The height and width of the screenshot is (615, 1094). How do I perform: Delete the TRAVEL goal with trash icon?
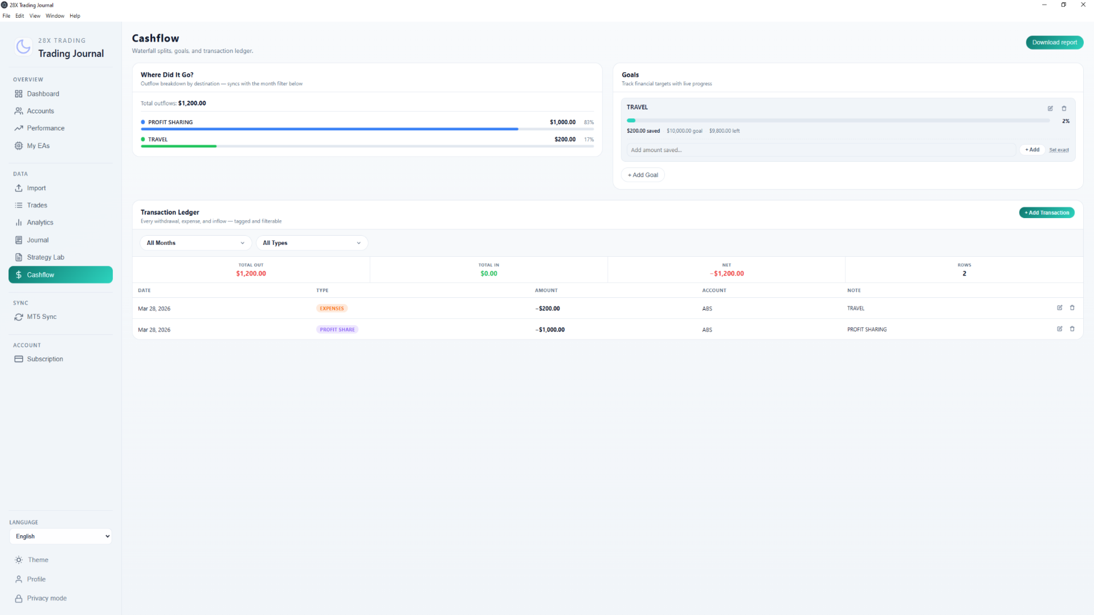click(1064, 108)
